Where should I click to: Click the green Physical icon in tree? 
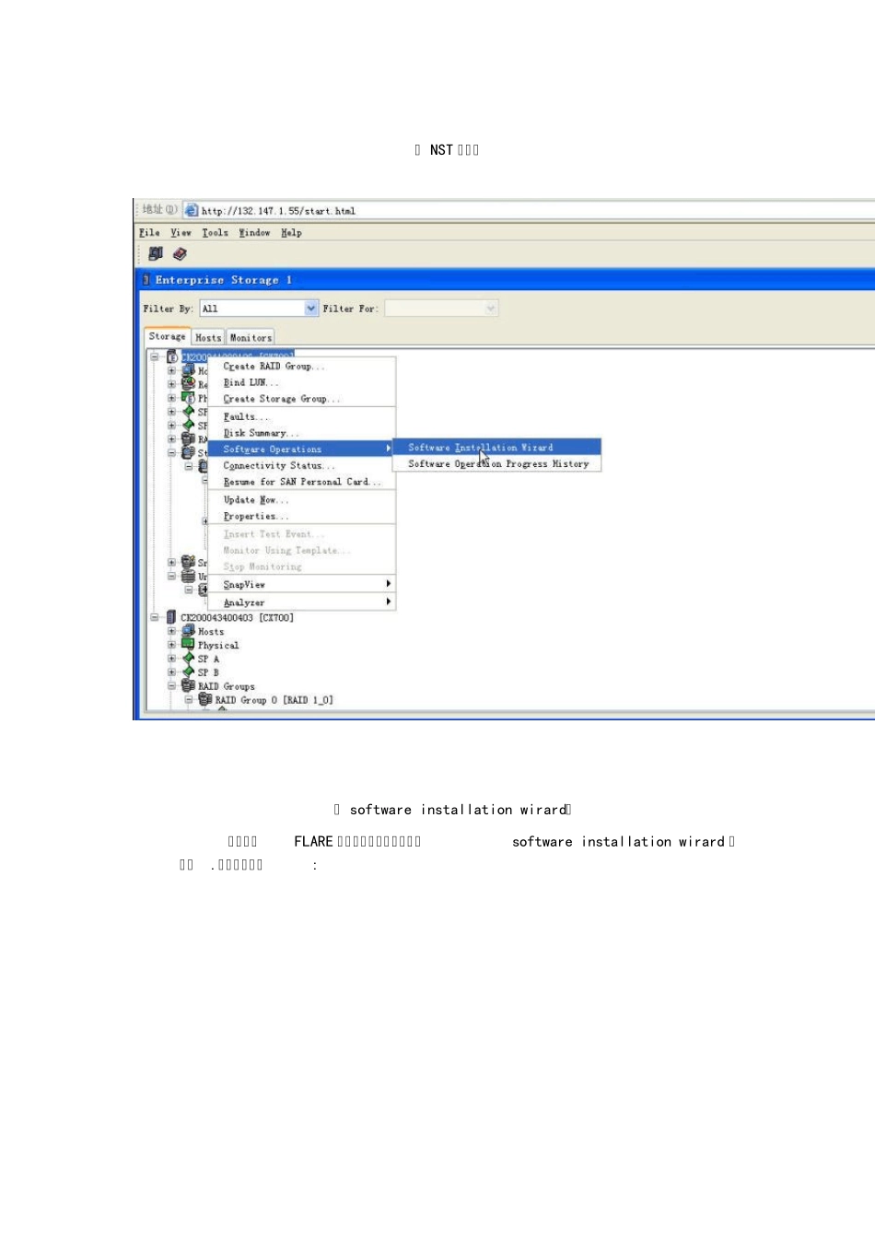(188, 645)
